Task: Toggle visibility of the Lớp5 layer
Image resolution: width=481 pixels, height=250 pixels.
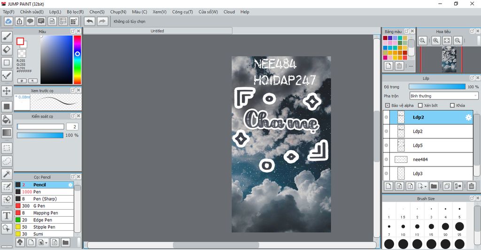Action: (x=386, y=145)
